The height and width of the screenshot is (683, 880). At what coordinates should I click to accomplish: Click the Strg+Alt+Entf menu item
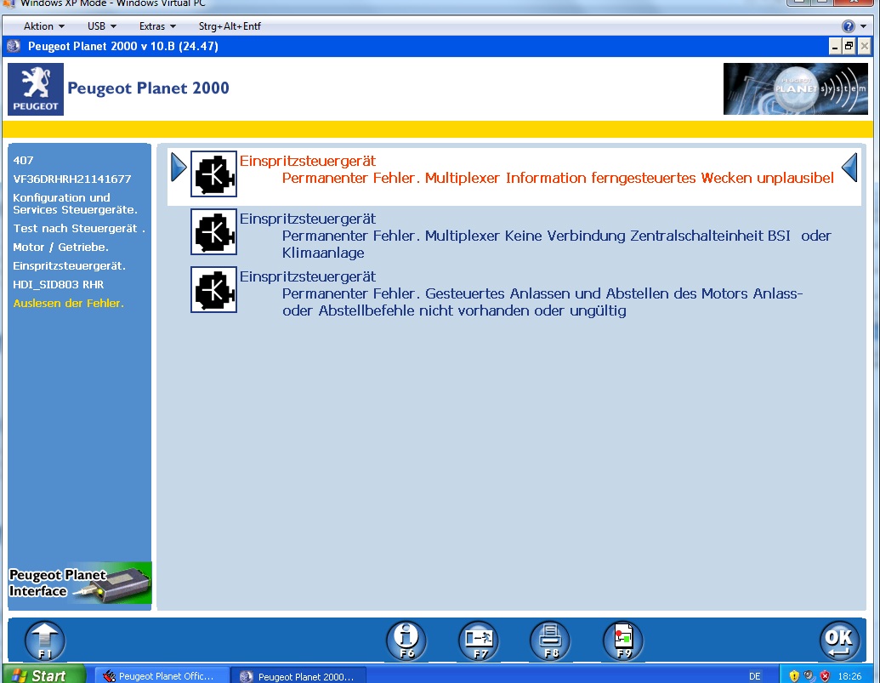click(230, 26)
